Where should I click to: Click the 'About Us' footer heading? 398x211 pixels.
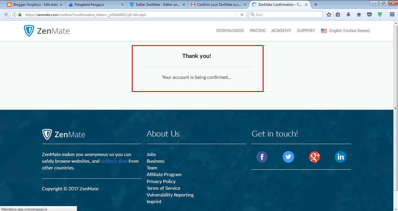[x=163, y=134]
